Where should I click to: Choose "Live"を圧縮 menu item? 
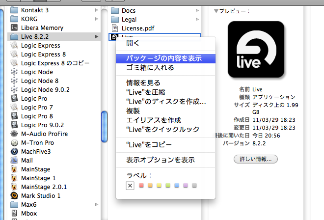[165, 92]
